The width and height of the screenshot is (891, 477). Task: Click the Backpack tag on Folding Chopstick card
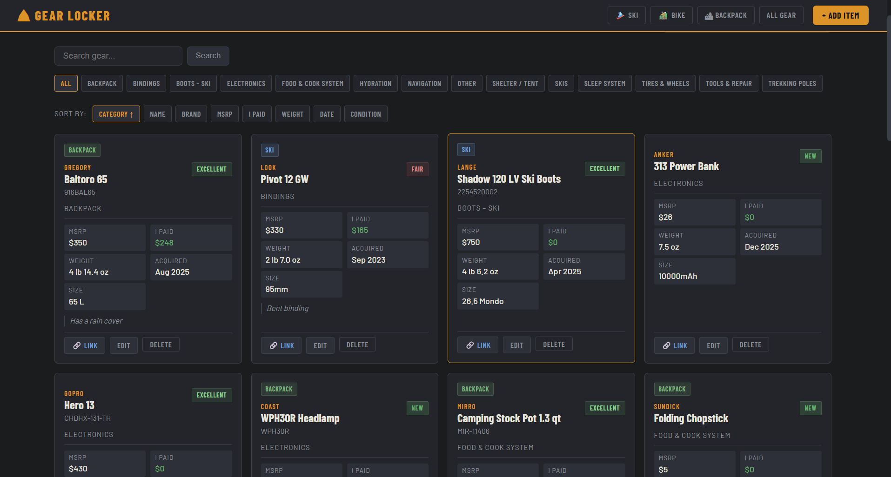(x=672, y=389)
